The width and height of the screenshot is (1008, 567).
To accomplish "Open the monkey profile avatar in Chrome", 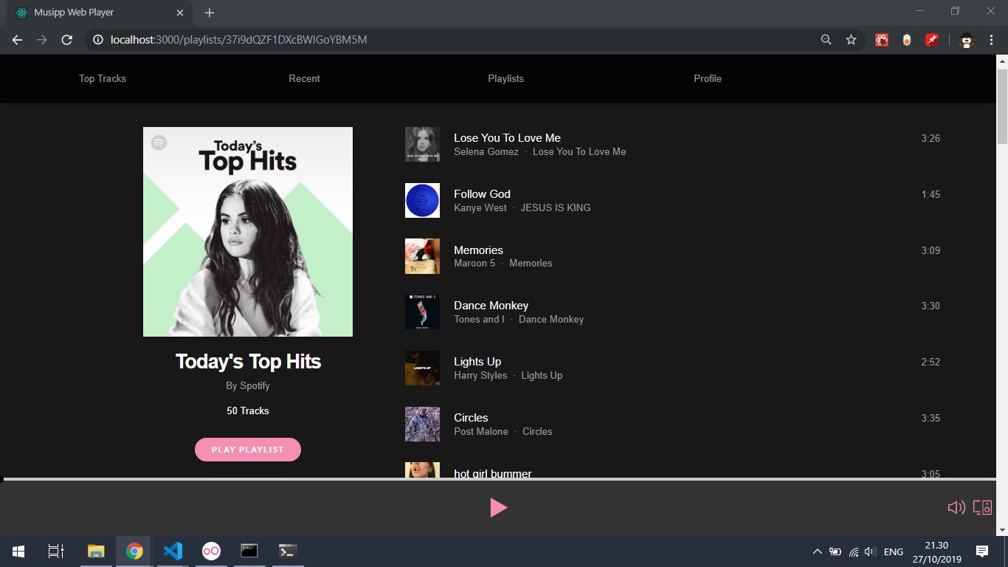I will [967, 41].
